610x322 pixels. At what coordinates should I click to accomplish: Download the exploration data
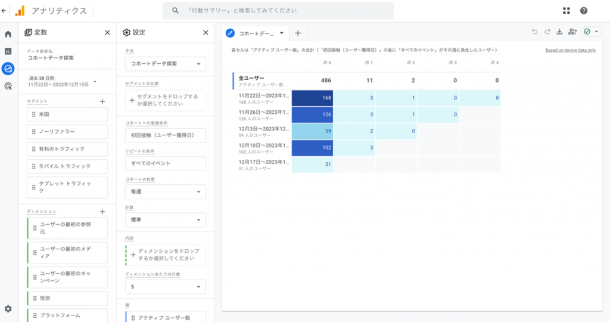(559, 32)
